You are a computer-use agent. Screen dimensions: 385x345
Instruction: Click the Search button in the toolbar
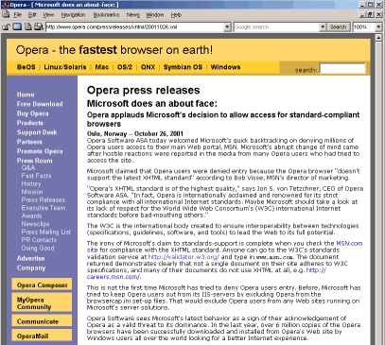click(x=338, y=27)
